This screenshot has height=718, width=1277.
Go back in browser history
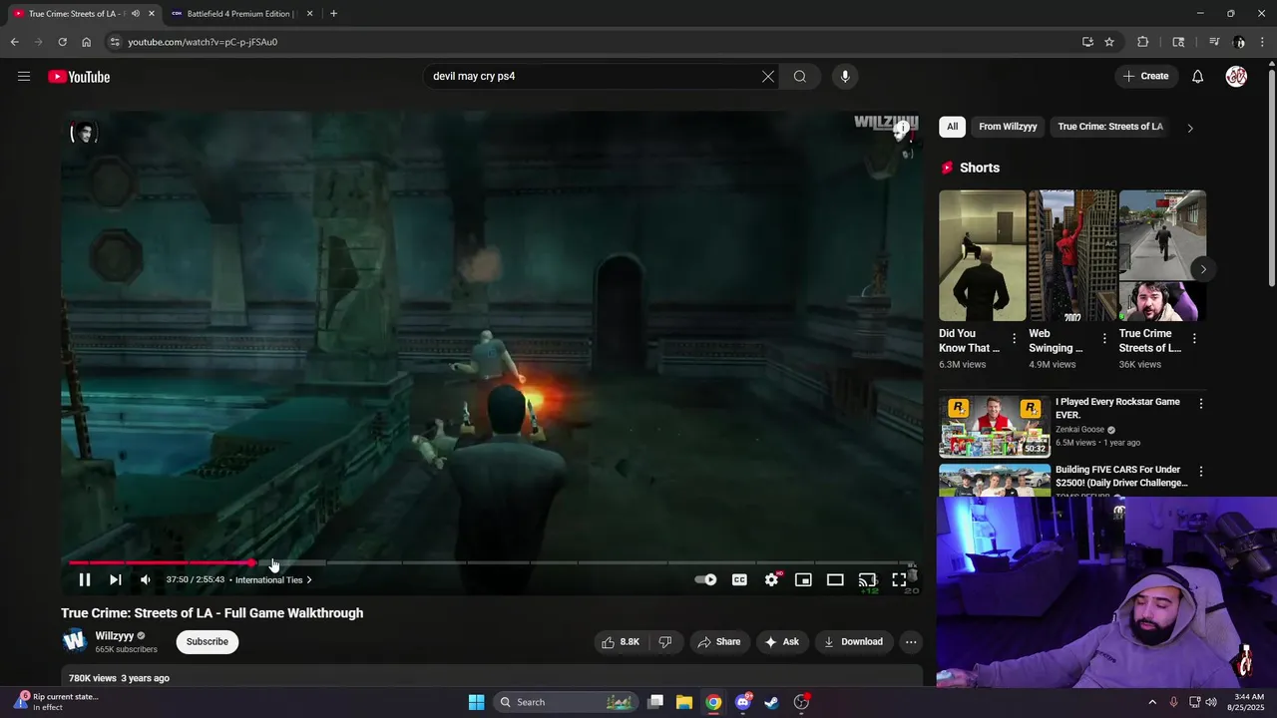[14, 42]
